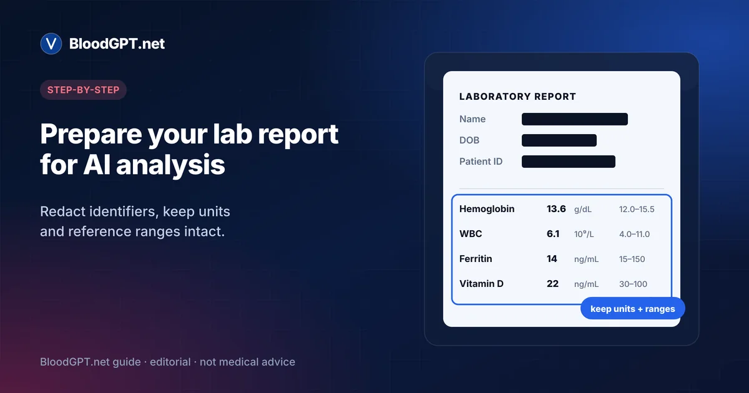
Task: Select the WBC row label
Action: click(x=471, y=234)
